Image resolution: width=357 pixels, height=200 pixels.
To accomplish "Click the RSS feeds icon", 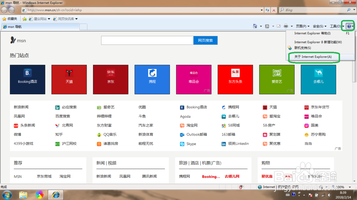I will [267, 26].
